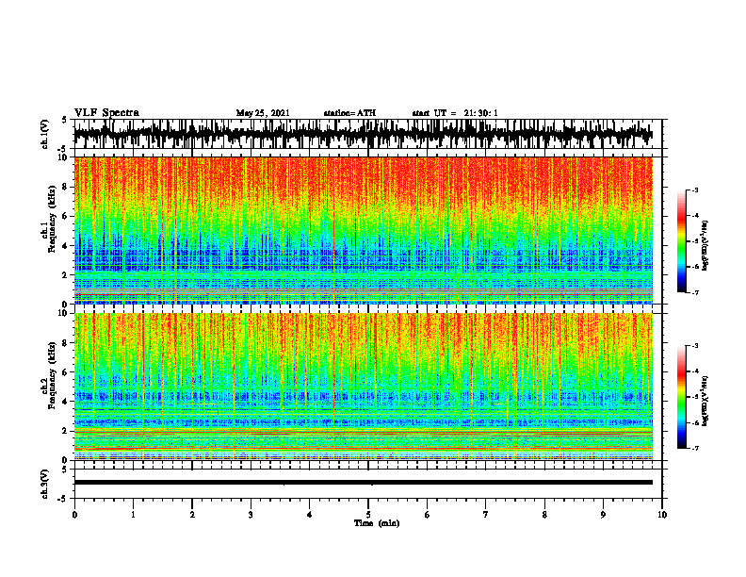The height and width of the screenshot is (577, 746).
Task: Click the "-3" tick on ch.2 color bar
Action: click(695, 346)
